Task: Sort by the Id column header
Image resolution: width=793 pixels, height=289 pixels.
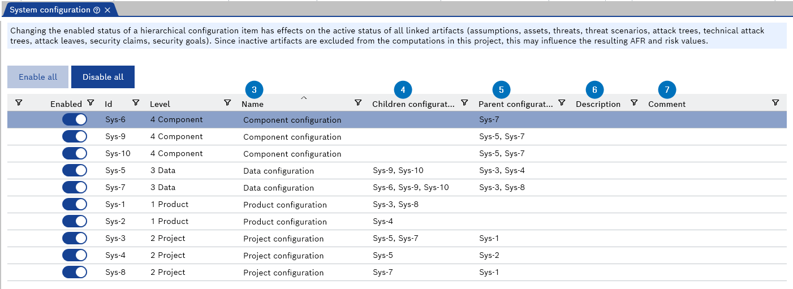Action: [109, 104]
